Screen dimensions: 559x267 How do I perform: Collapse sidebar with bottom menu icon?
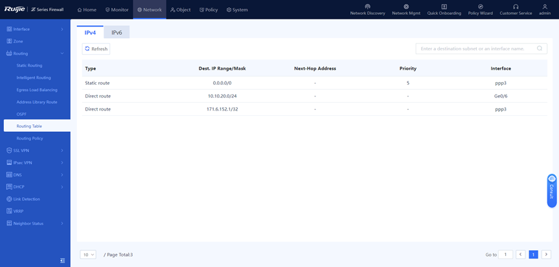(63, 261)
